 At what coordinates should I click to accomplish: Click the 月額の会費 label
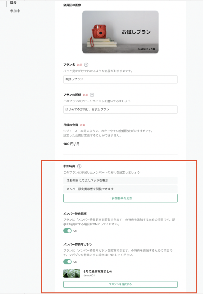(70, 125)
